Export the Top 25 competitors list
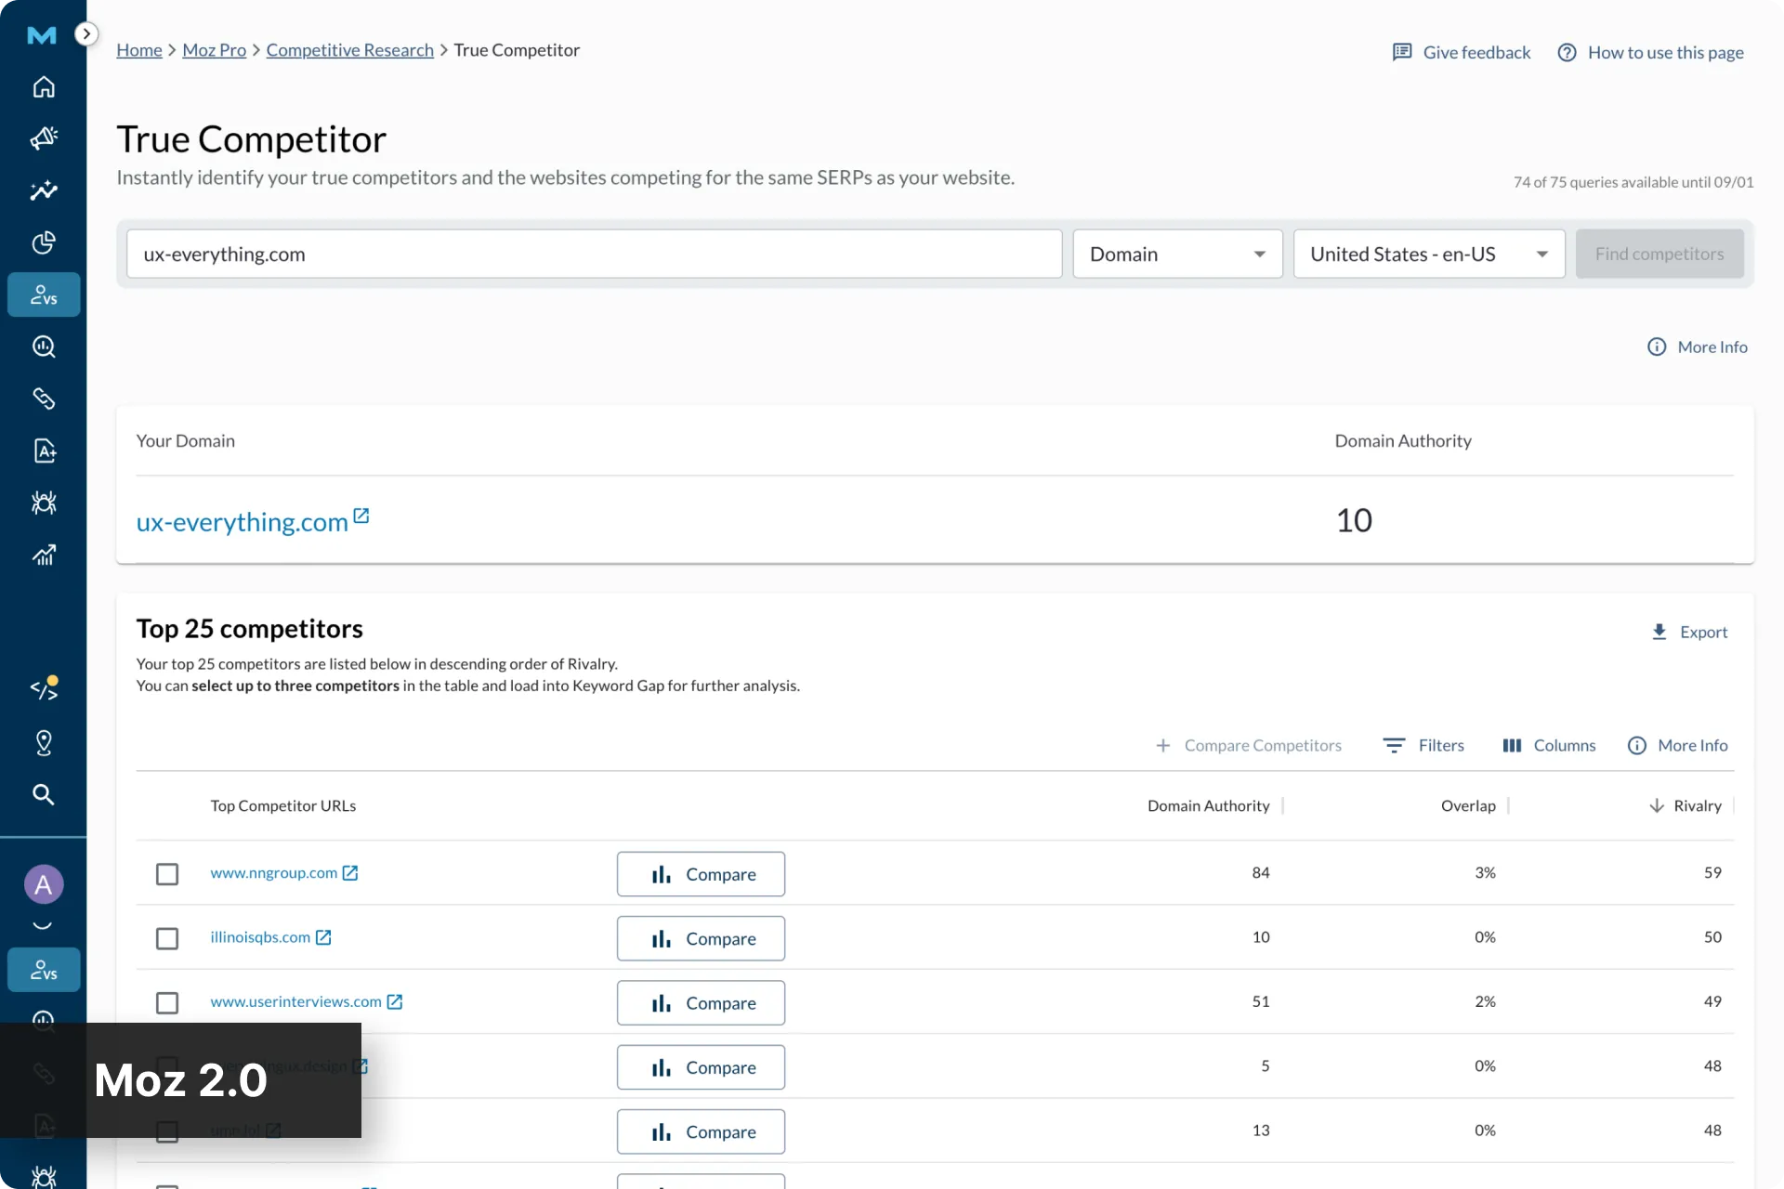Image resolution: width=1784 pixels, height=1189 pixels. (1689, 632)
